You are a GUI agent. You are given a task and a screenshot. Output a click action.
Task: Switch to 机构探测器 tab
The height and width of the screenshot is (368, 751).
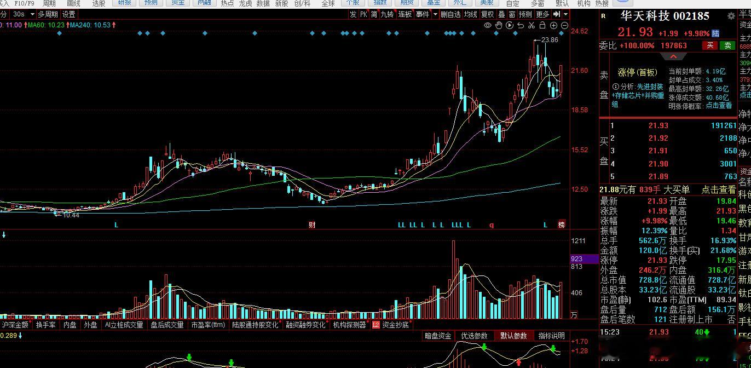(349, 325)
